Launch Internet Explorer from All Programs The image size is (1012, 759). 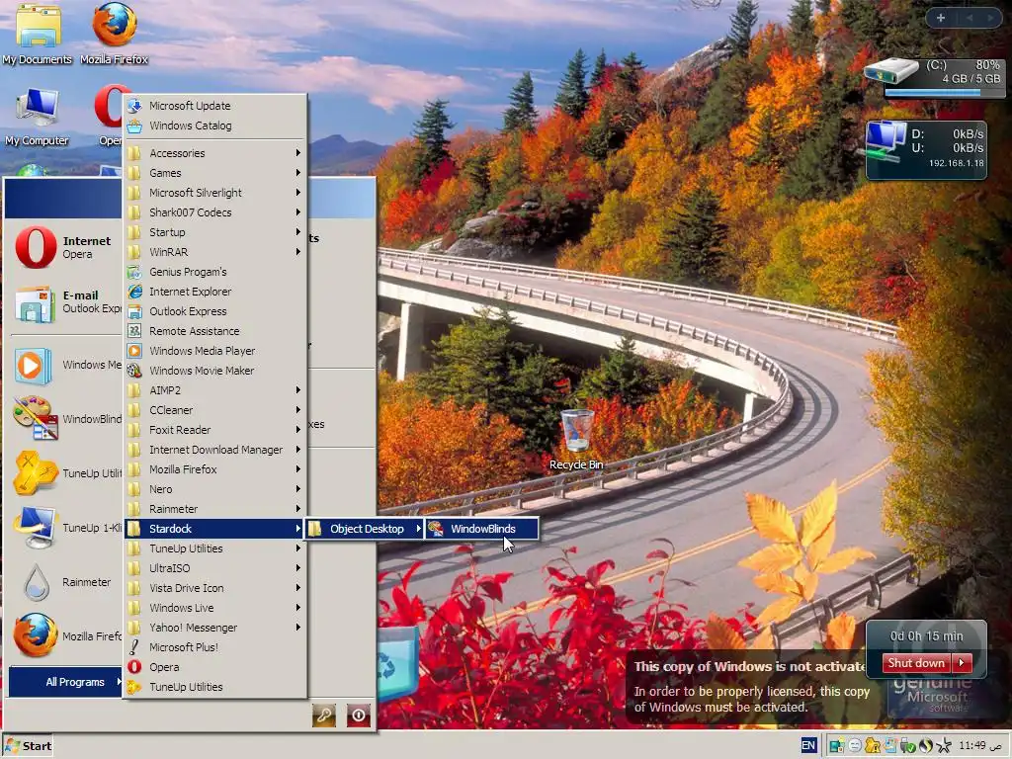214,292
